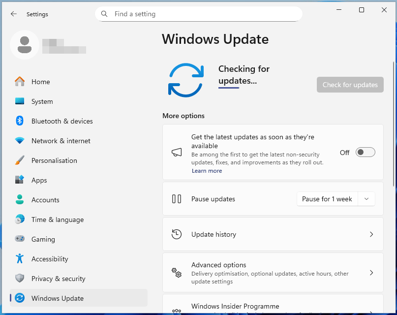
Task: Click the Windows Update sidebar icon
Action: pos(20,298)
